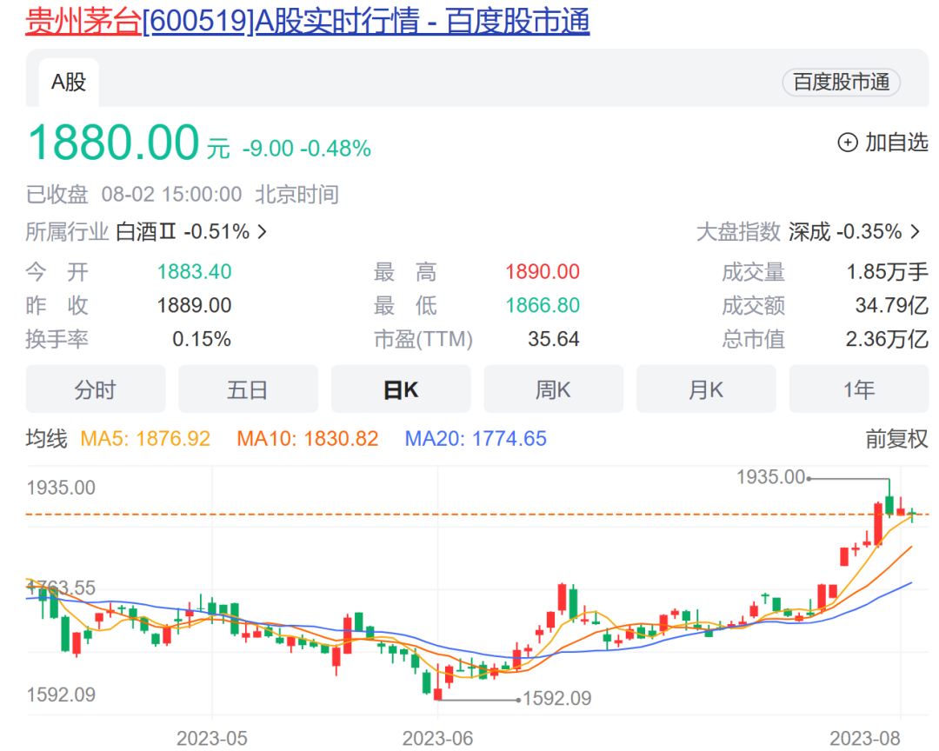
Task: Select the 日K chart tab
Action: [x=401, y=389]
